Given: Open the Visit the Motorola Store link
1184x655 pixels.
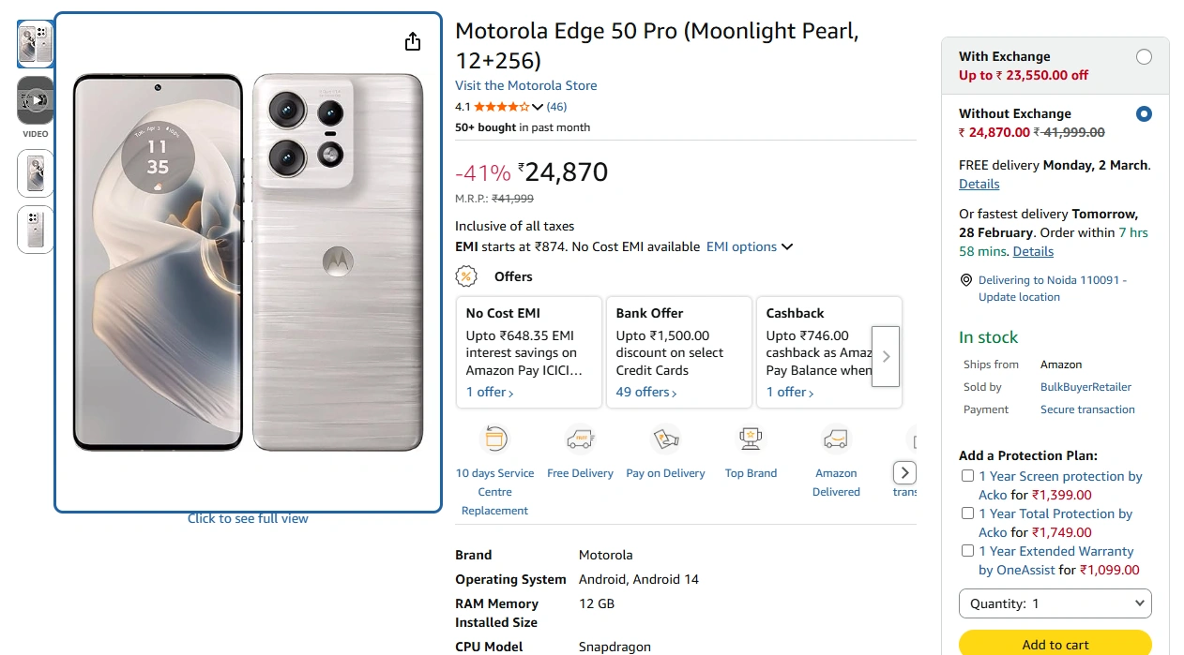Looking at the screenshot, I should click(x=525, y=85).
